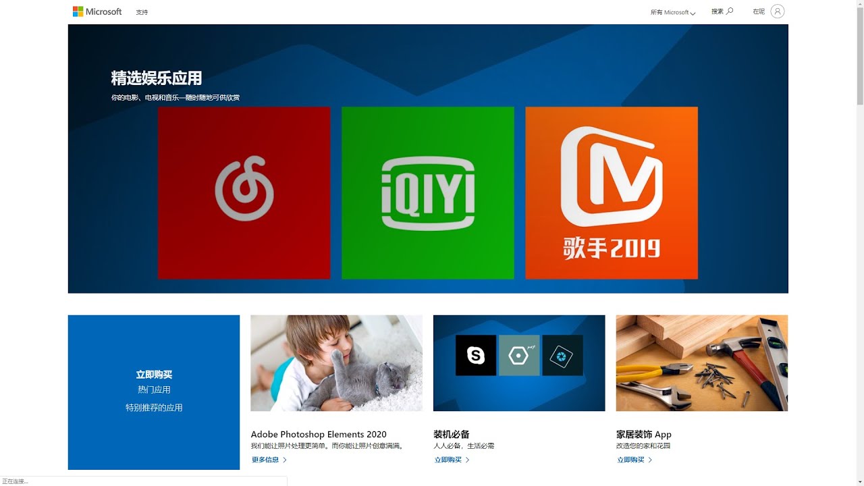Click the user account avatar icon
Viewport: 864px width, 486px height.
pos(778,11)
